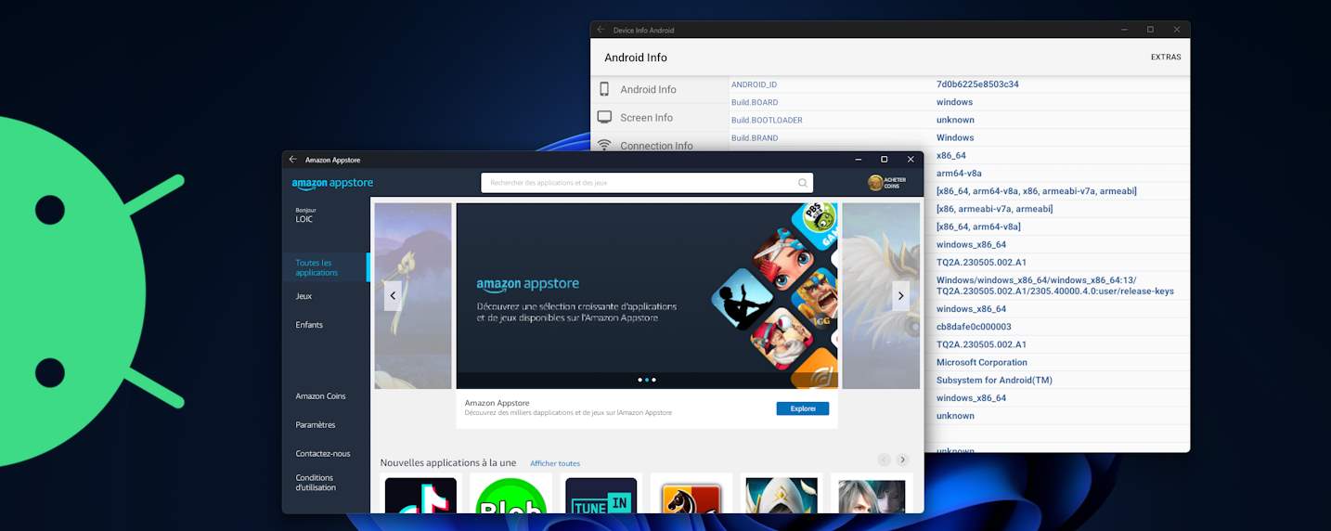The height and width of the screenshot is (531, 1331).
Task: Show the next carousel banner
Action: click(x=899, y=295)
